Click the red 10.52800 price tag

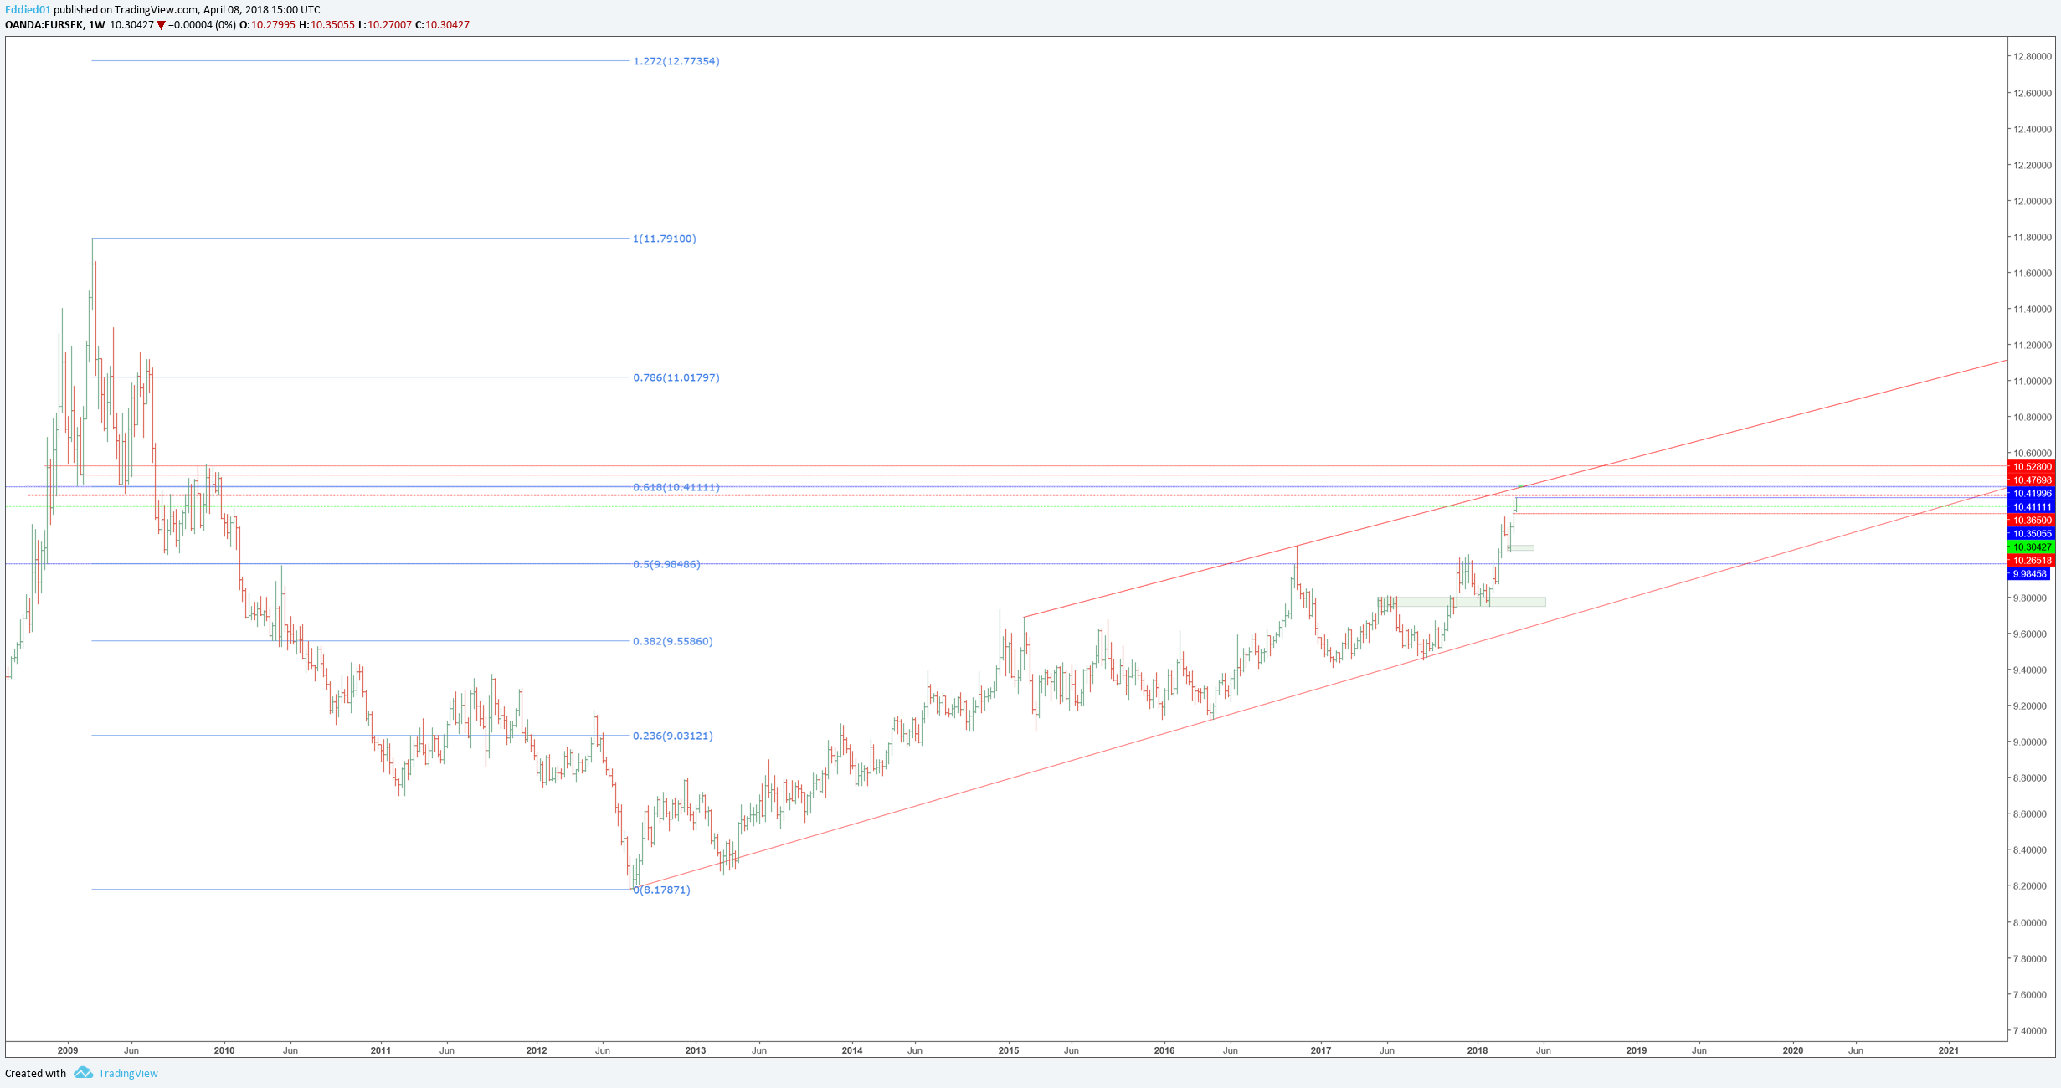click(2032, 467)
